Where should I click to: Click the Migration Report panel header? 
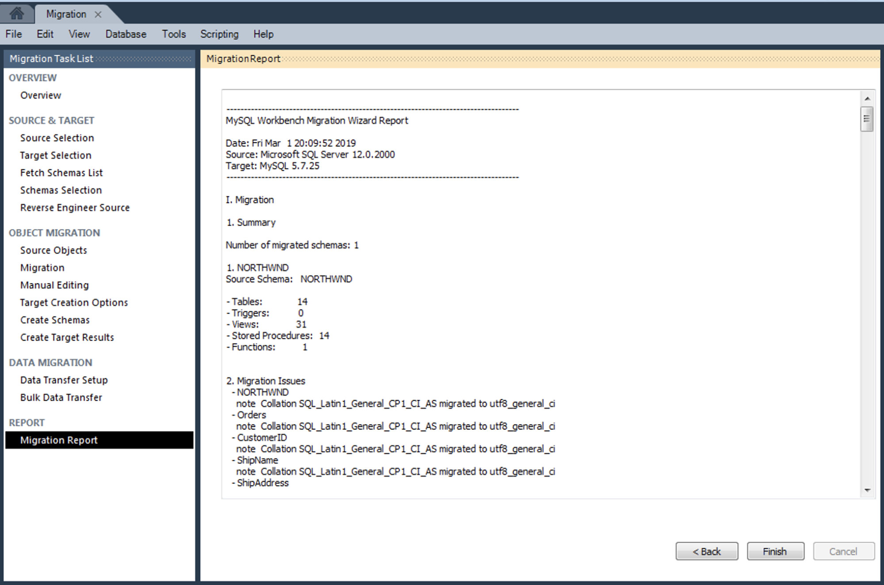[540, 58]
